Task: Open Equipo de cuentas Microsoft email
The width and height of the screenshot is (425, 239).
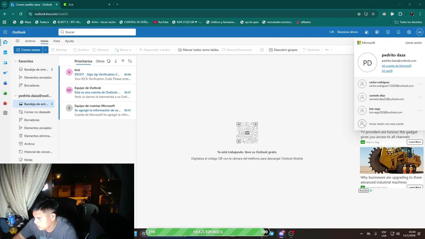Action: pos(98,111)
